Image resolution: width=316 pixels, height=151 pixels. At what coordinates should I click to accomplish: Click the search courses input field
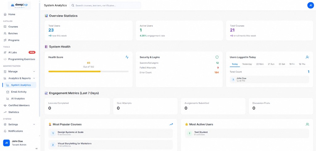(105, 6)
